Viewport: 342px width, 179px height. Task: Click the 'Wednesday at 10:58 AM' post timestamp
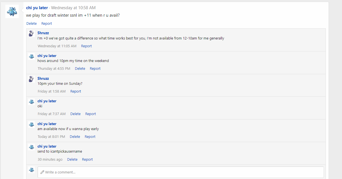point(73,8)
